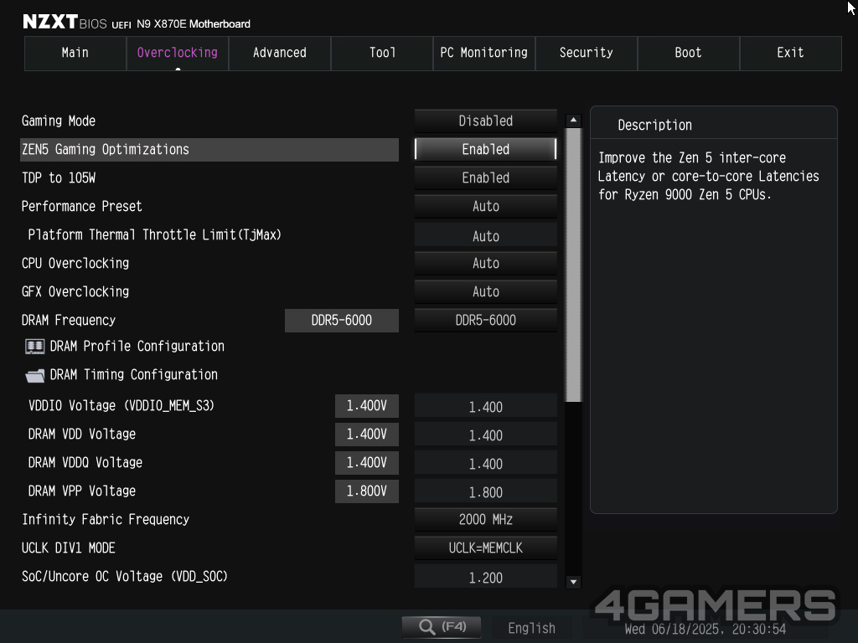Open UCLK DIV1 MODE dropdown
Screen dimensions: 858x643
(486, 548)
